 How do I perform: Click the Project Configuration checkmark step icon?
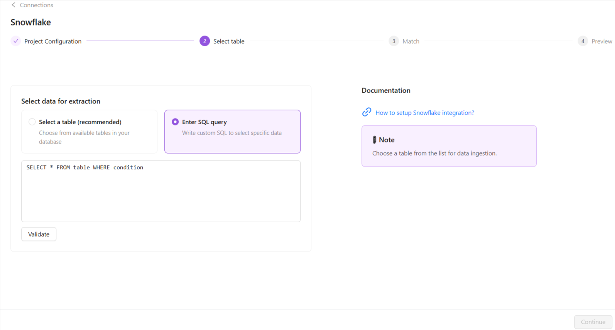15,41
